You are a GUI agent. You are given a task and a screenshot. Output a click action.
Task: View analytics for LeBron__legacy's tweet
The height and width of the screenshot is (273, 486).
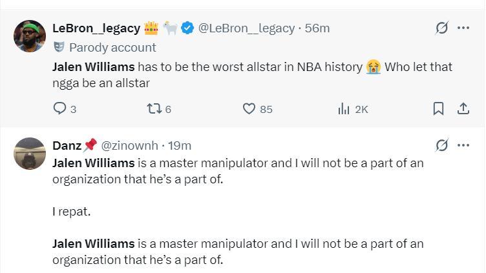point(344,109)
